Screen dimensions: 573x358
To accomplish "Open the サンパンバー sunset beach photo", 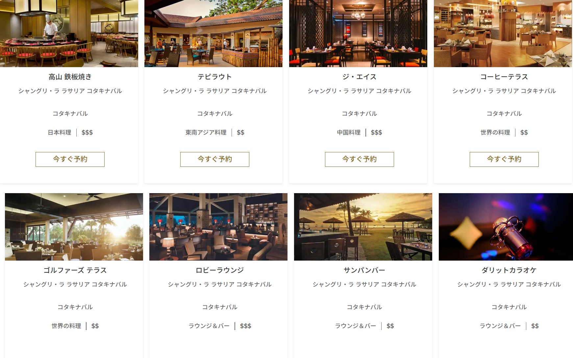I will (x=363, y=227).
